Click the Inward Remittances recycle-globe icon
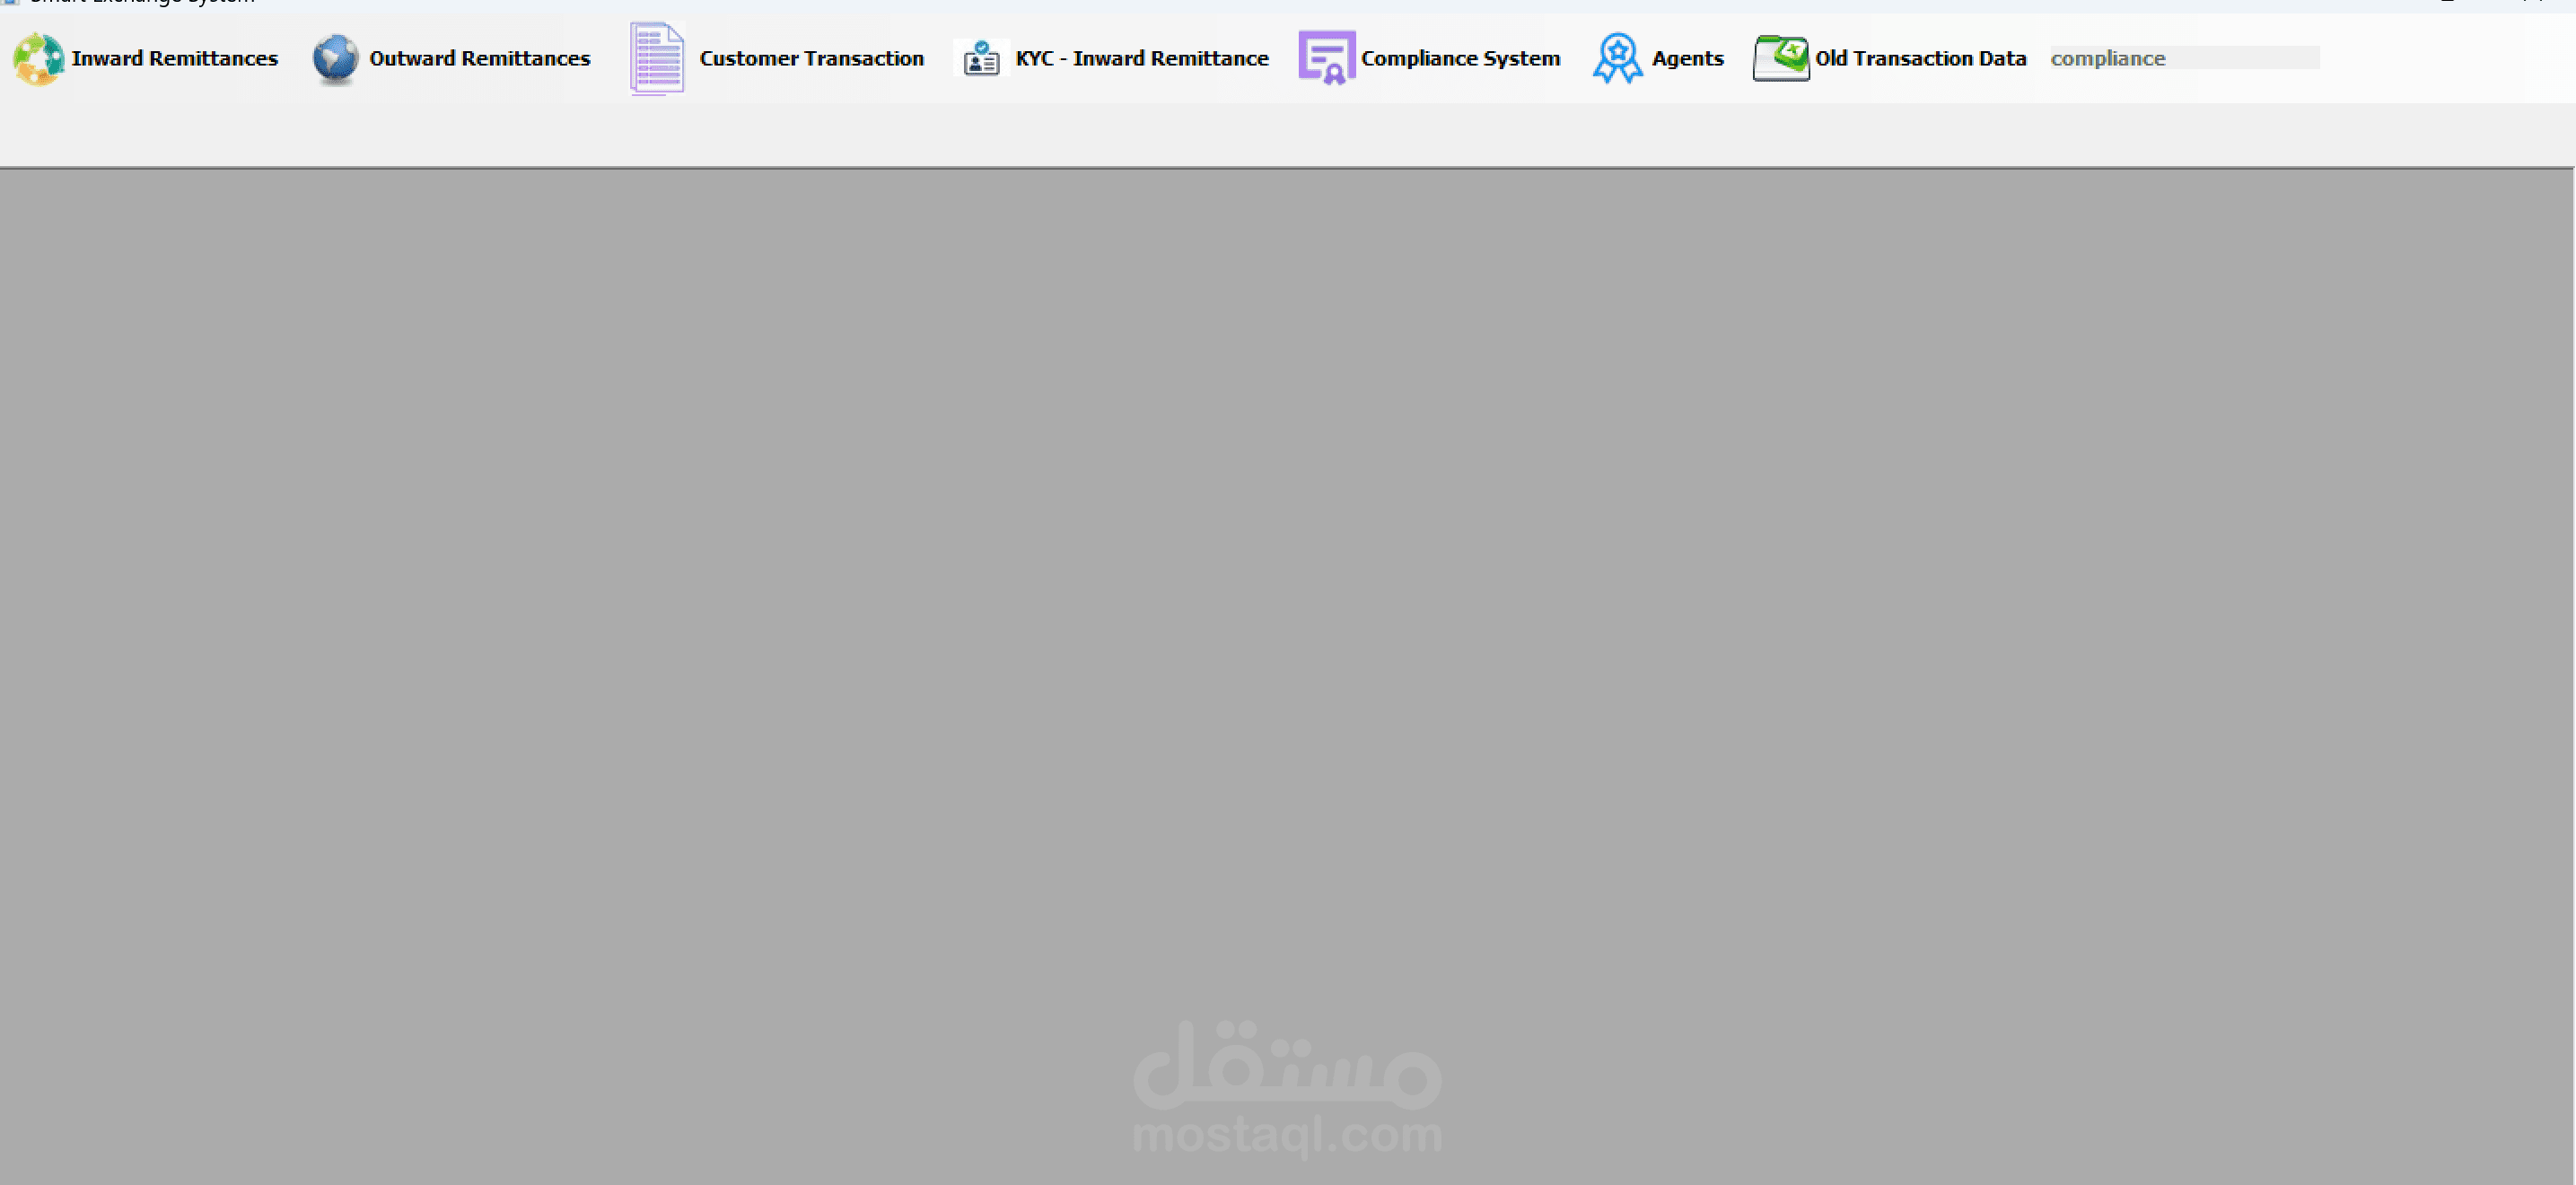This screenshot has width=2576, height=1185. click(x=38, y=59)
